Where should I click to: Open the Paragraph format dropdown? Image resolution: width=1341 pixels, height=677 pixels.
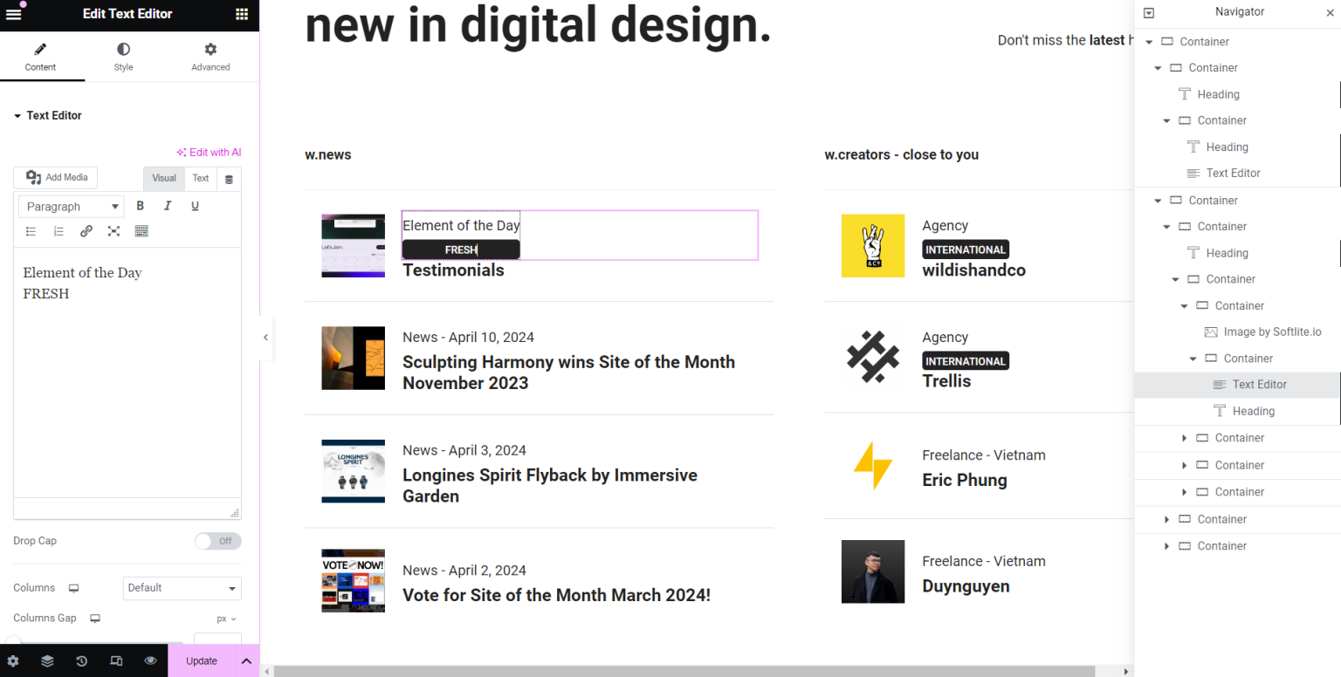tap(72, 207)
